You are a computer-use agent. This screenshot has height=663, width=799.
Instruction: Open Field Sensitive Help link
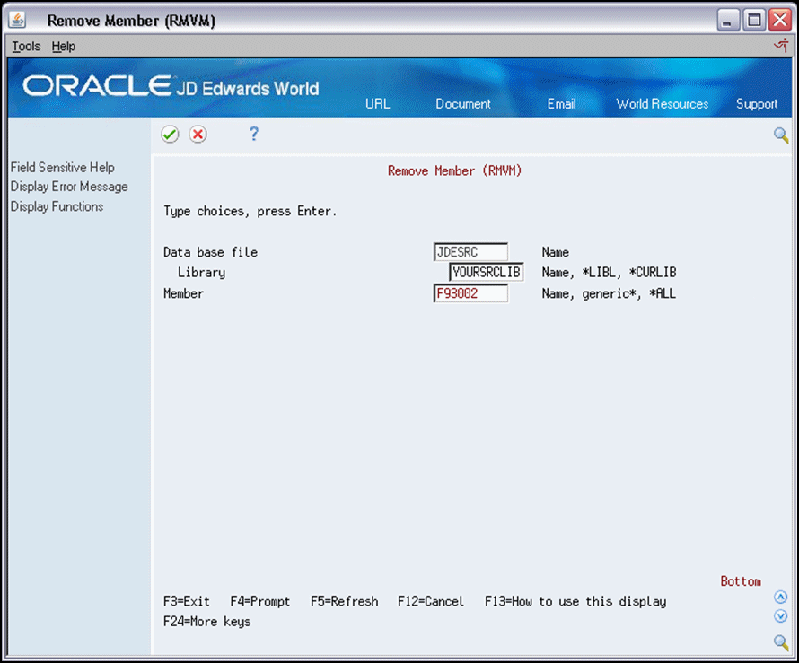pos(63,167)
